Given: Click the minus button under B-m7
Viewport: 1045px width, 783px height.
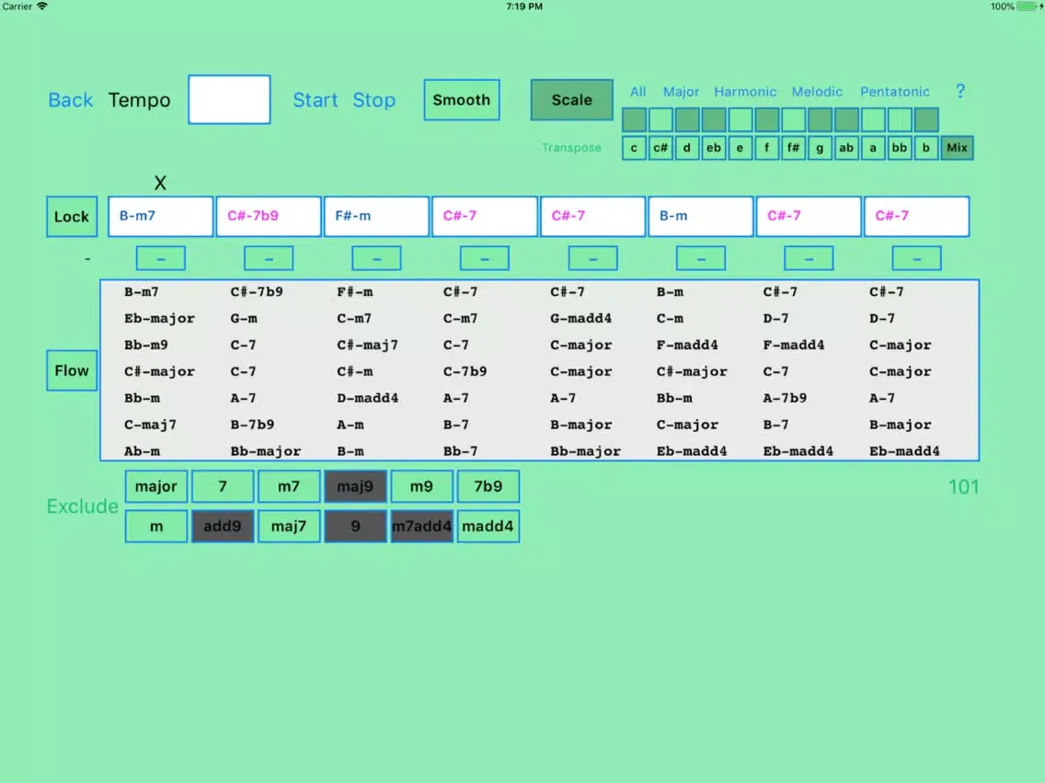Looking at the screenshot, I should coord(161,258).
